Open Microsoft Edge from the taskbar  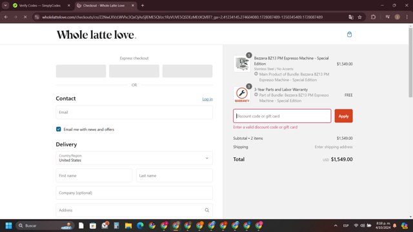(x=140, y=226)
